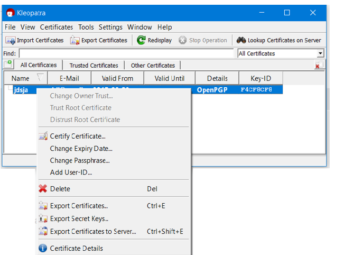
Task: Click inside the Find search field
Action: click(x=126, y=53)
